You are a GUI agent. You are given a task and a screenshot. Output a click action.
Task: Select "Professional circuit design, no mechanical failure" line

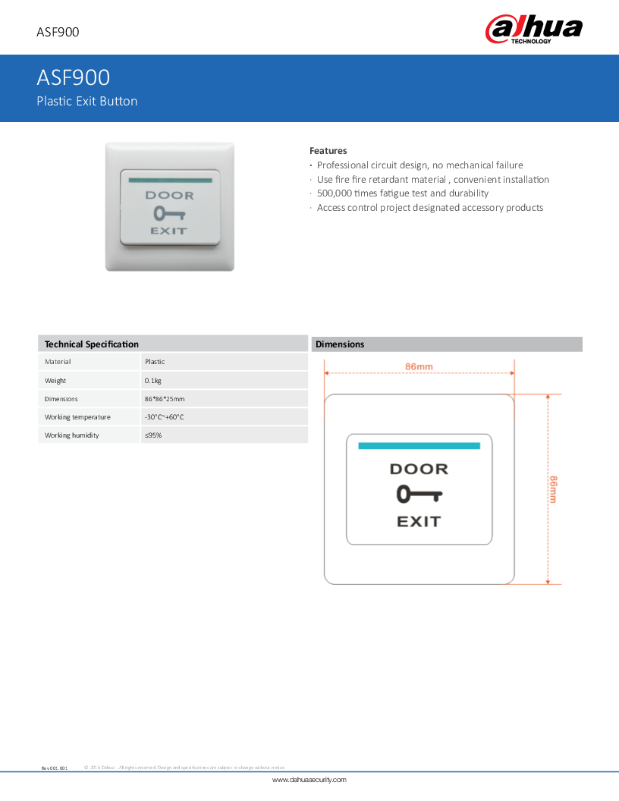pyautogui.click(x=419, y=165)
